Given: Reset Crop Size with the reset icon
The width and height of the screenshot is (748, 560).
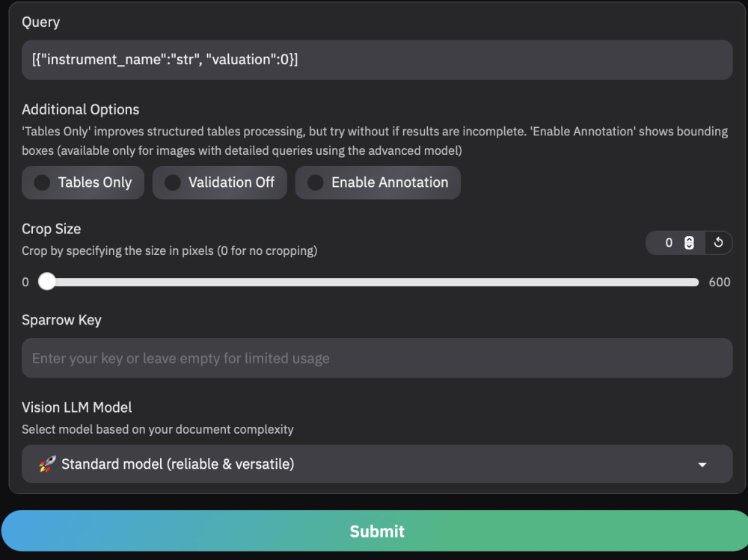Looking at the screenshot, I should [718, 243].
